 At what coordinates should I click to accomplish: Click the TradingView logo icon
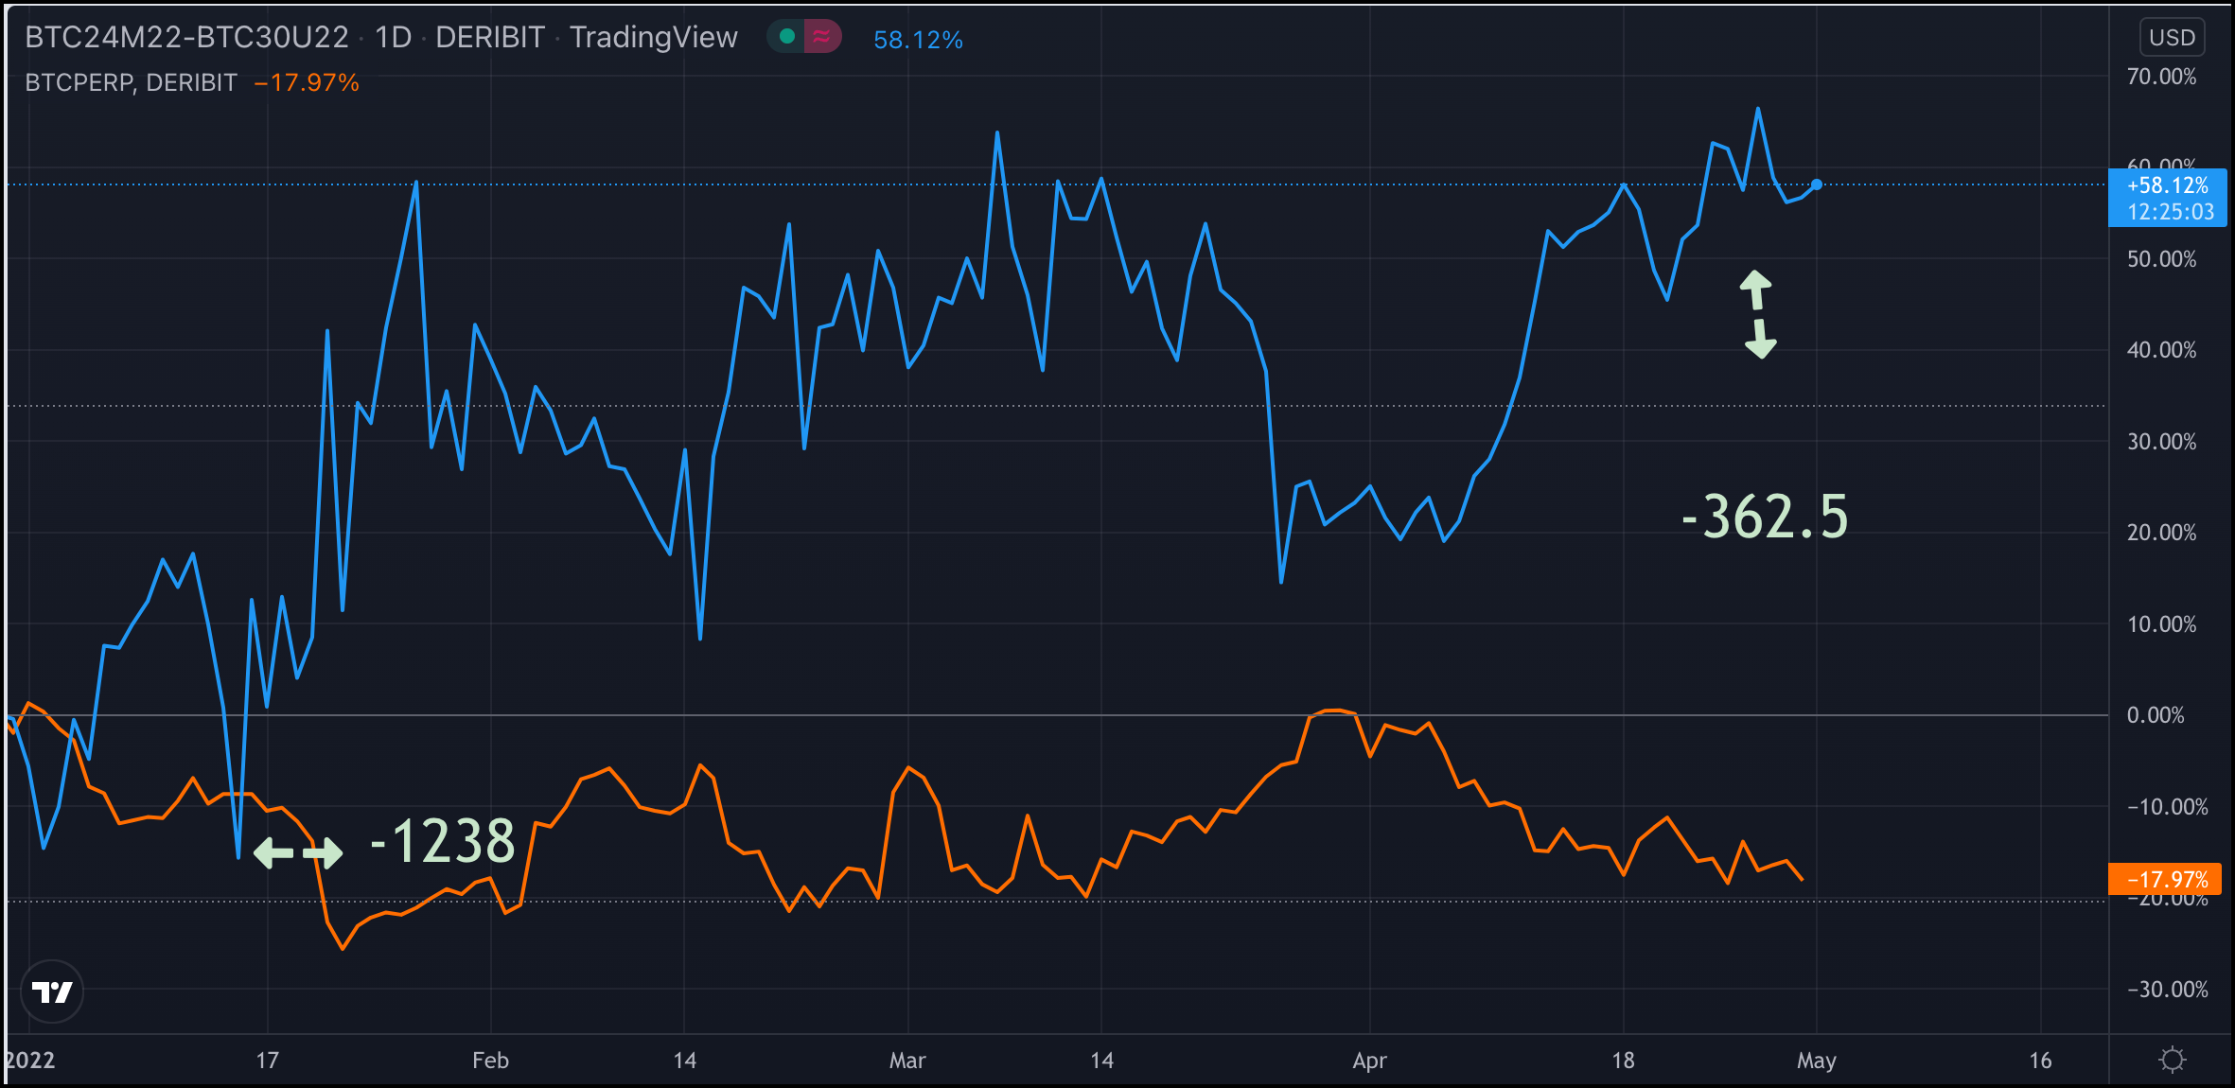pos(52,991)
